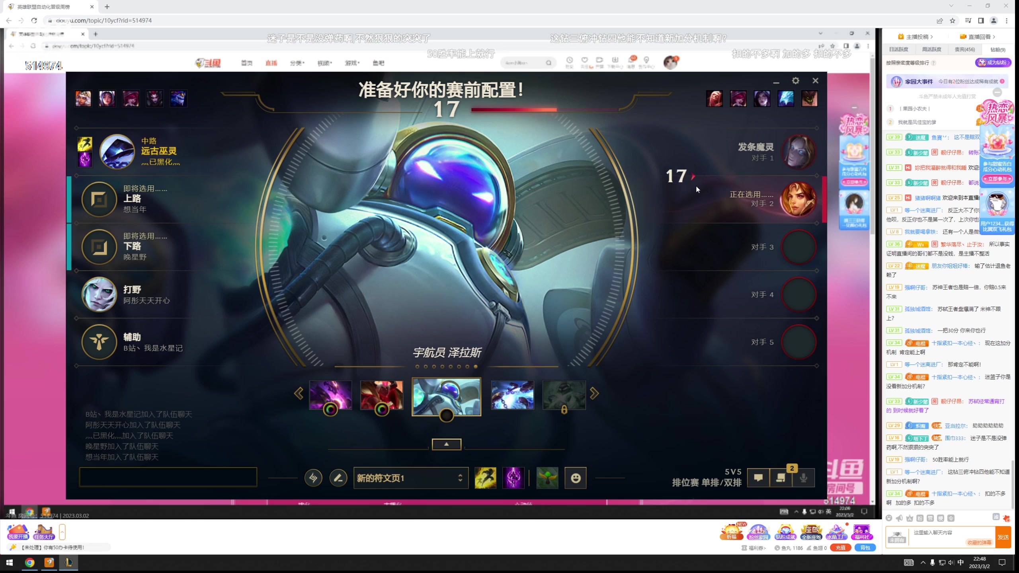Switch to 周活跃度 ranking tab

pyautogui.click(x=931, y=49)
